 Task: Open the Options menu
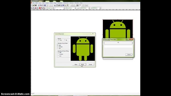click(x=72, y=3)
